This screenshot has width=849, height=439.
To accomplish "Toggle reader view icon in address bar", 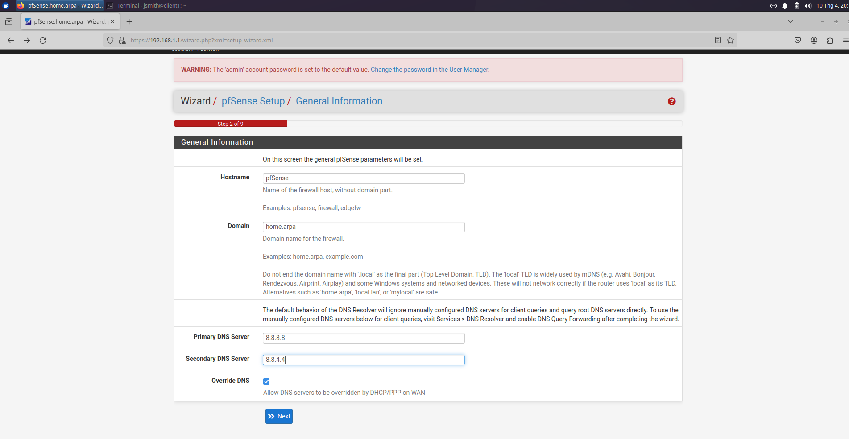I will pos(717,40).
